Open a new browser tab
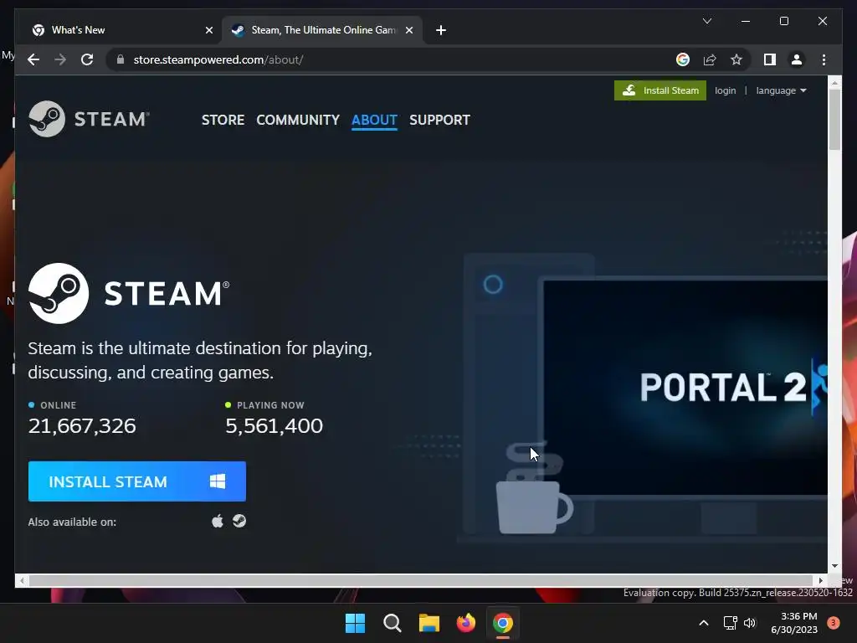The width and height of the screenshot is (857, 643). [x=441, y=30]
